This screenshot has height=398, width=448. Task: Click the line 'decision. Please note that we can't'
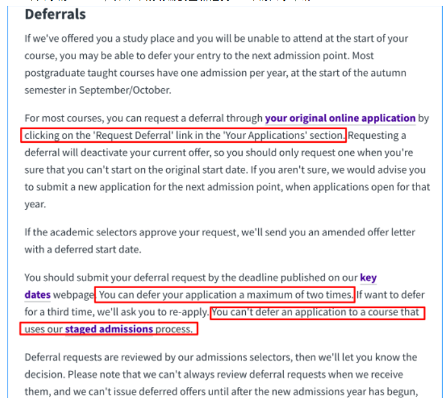[214, 374]
